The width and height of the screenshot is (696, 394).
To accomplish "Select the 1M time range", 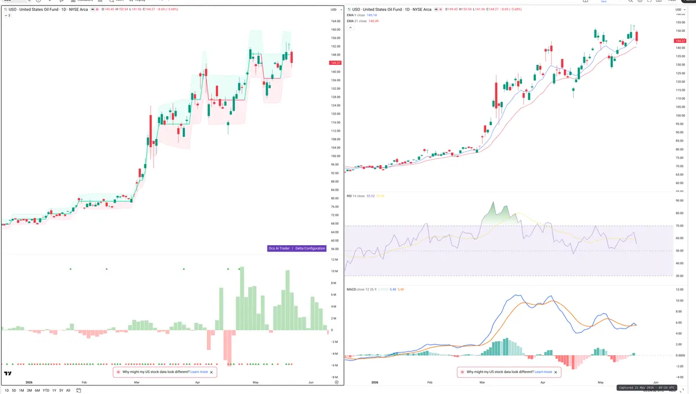I will pos(21,391).
